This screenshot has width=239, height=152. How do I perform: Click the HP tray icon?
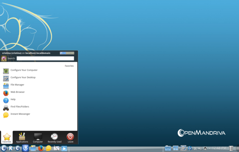[190, 148]
